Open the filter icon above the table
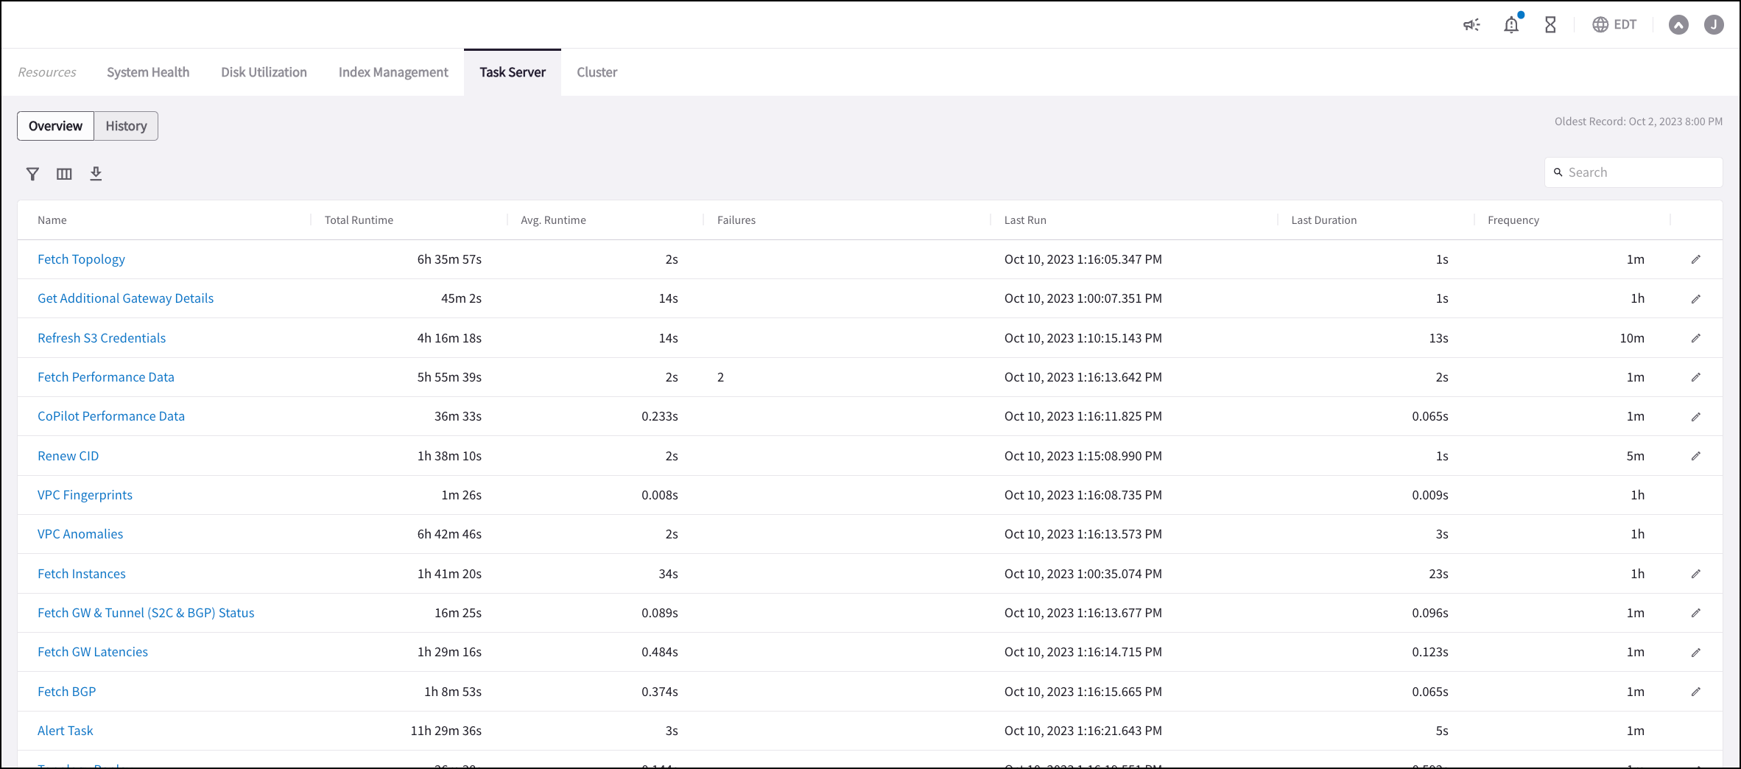The image size is (1741, 769). [32, 174]
